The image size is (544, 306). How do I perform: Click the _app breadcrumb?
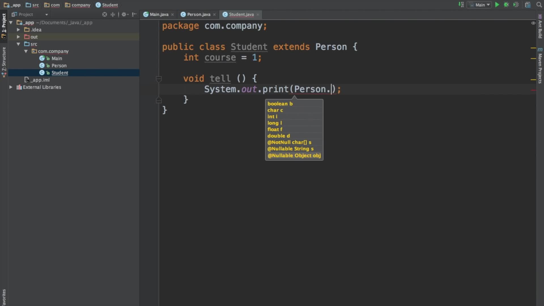click(x=12, y=5)
